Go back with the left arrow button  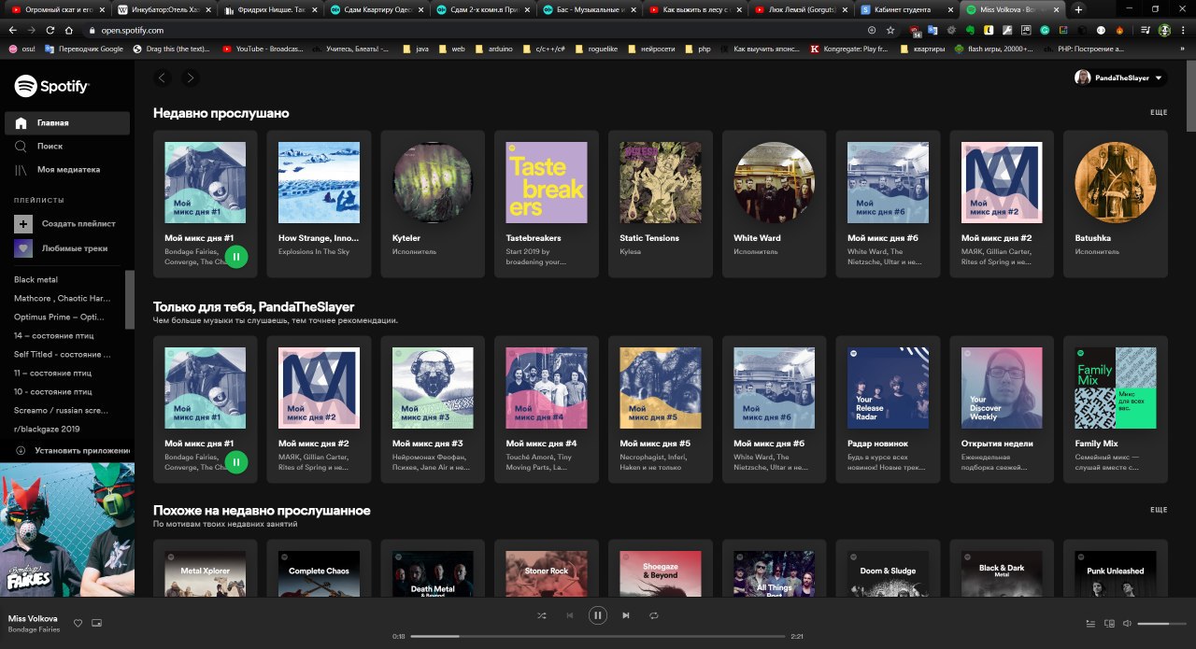164,78
